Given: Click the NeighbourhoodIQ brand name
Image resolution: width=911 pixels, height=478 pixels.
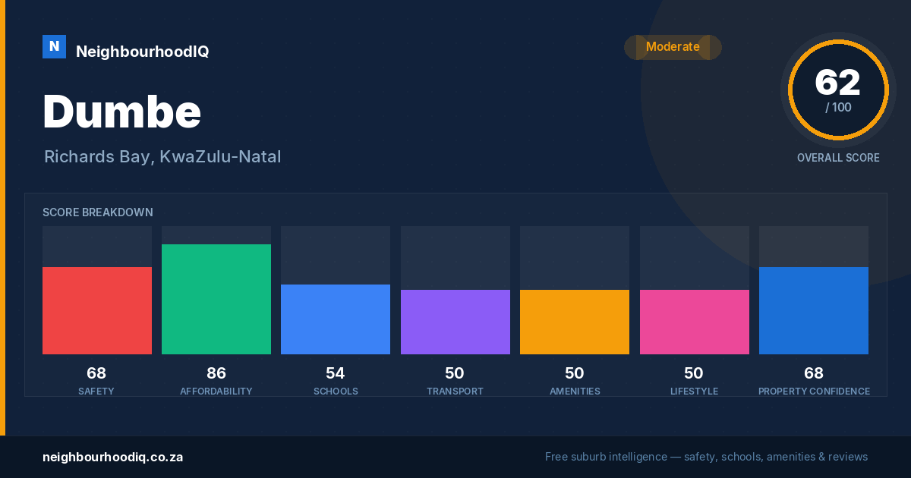Looking at the screenshot, I should 143,52.
